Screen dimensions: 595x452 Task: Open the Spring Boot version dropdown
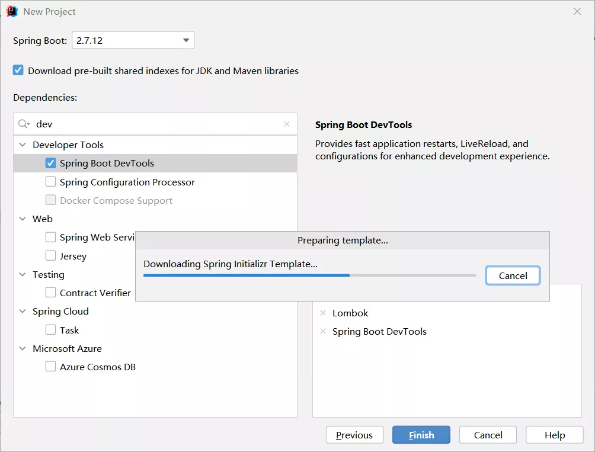point(133,40)
